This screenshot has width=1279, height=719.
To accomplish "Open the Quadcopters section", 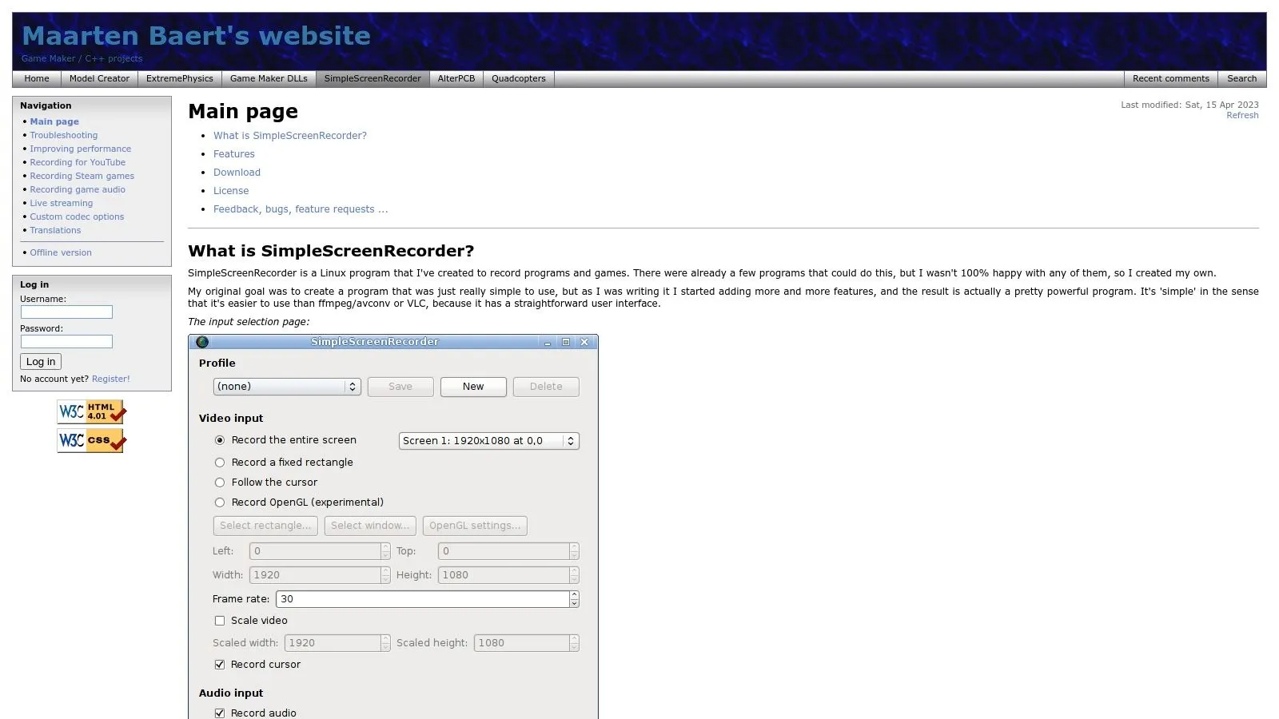I will [x=518, y=78].
